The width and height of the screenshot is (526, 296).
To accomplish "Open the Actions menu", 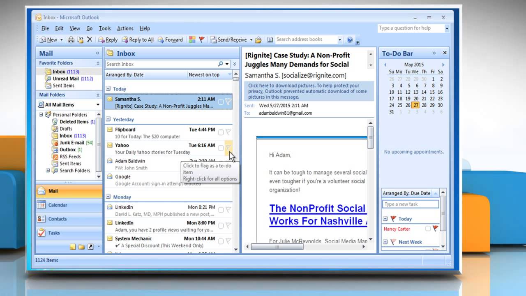I will pyautogui.click(x=125, y=28).
